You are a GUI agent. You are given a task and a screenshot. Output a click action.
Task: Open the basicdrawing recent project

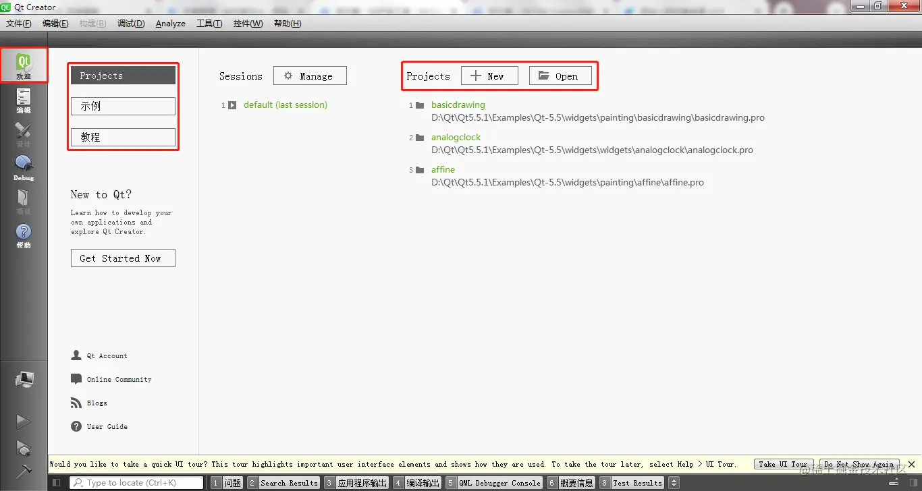pos(458,105)
